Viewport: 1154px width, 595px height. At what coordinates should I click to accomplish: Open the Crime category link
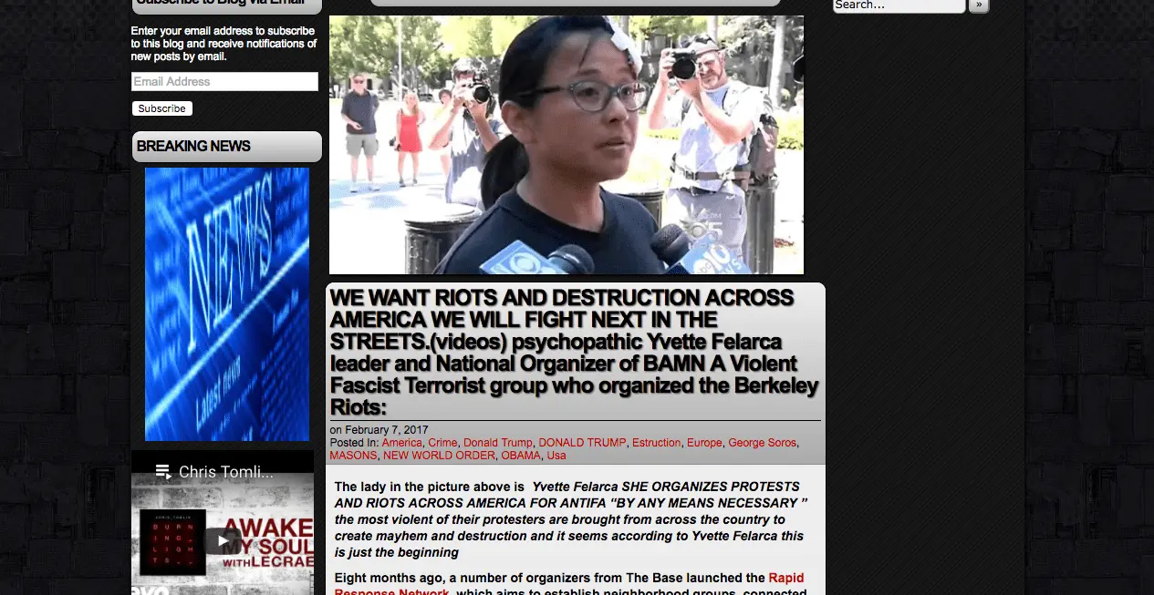click(x=442, y=443)
